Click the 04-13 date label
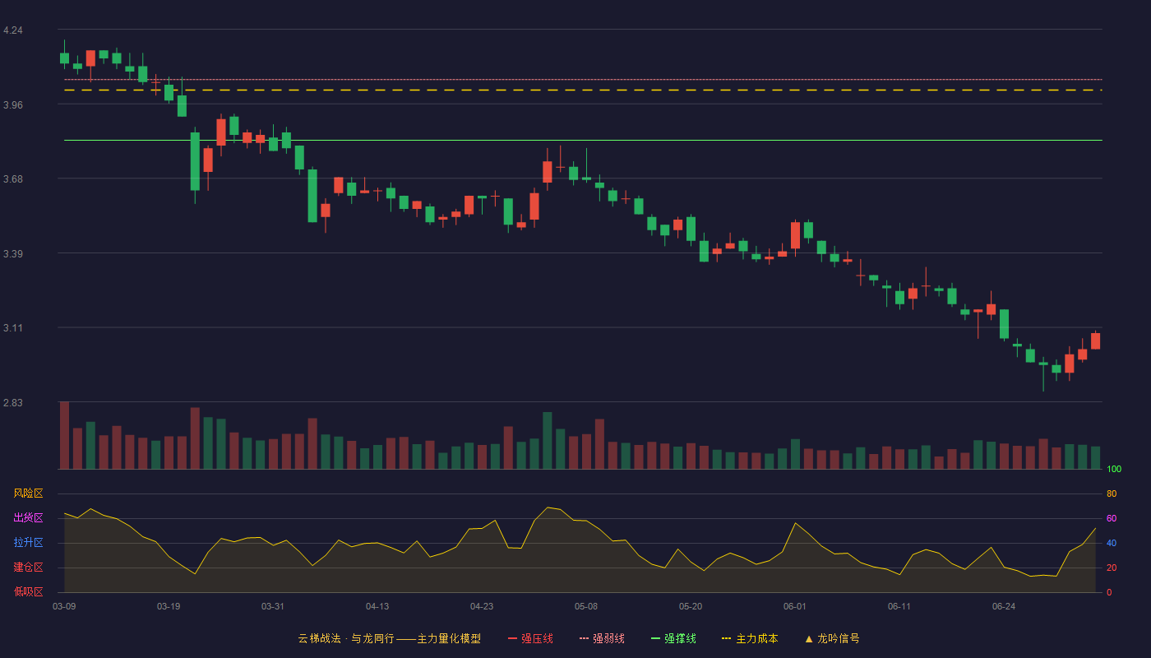This screenshot has width=1151, height=658. point(377,606)
